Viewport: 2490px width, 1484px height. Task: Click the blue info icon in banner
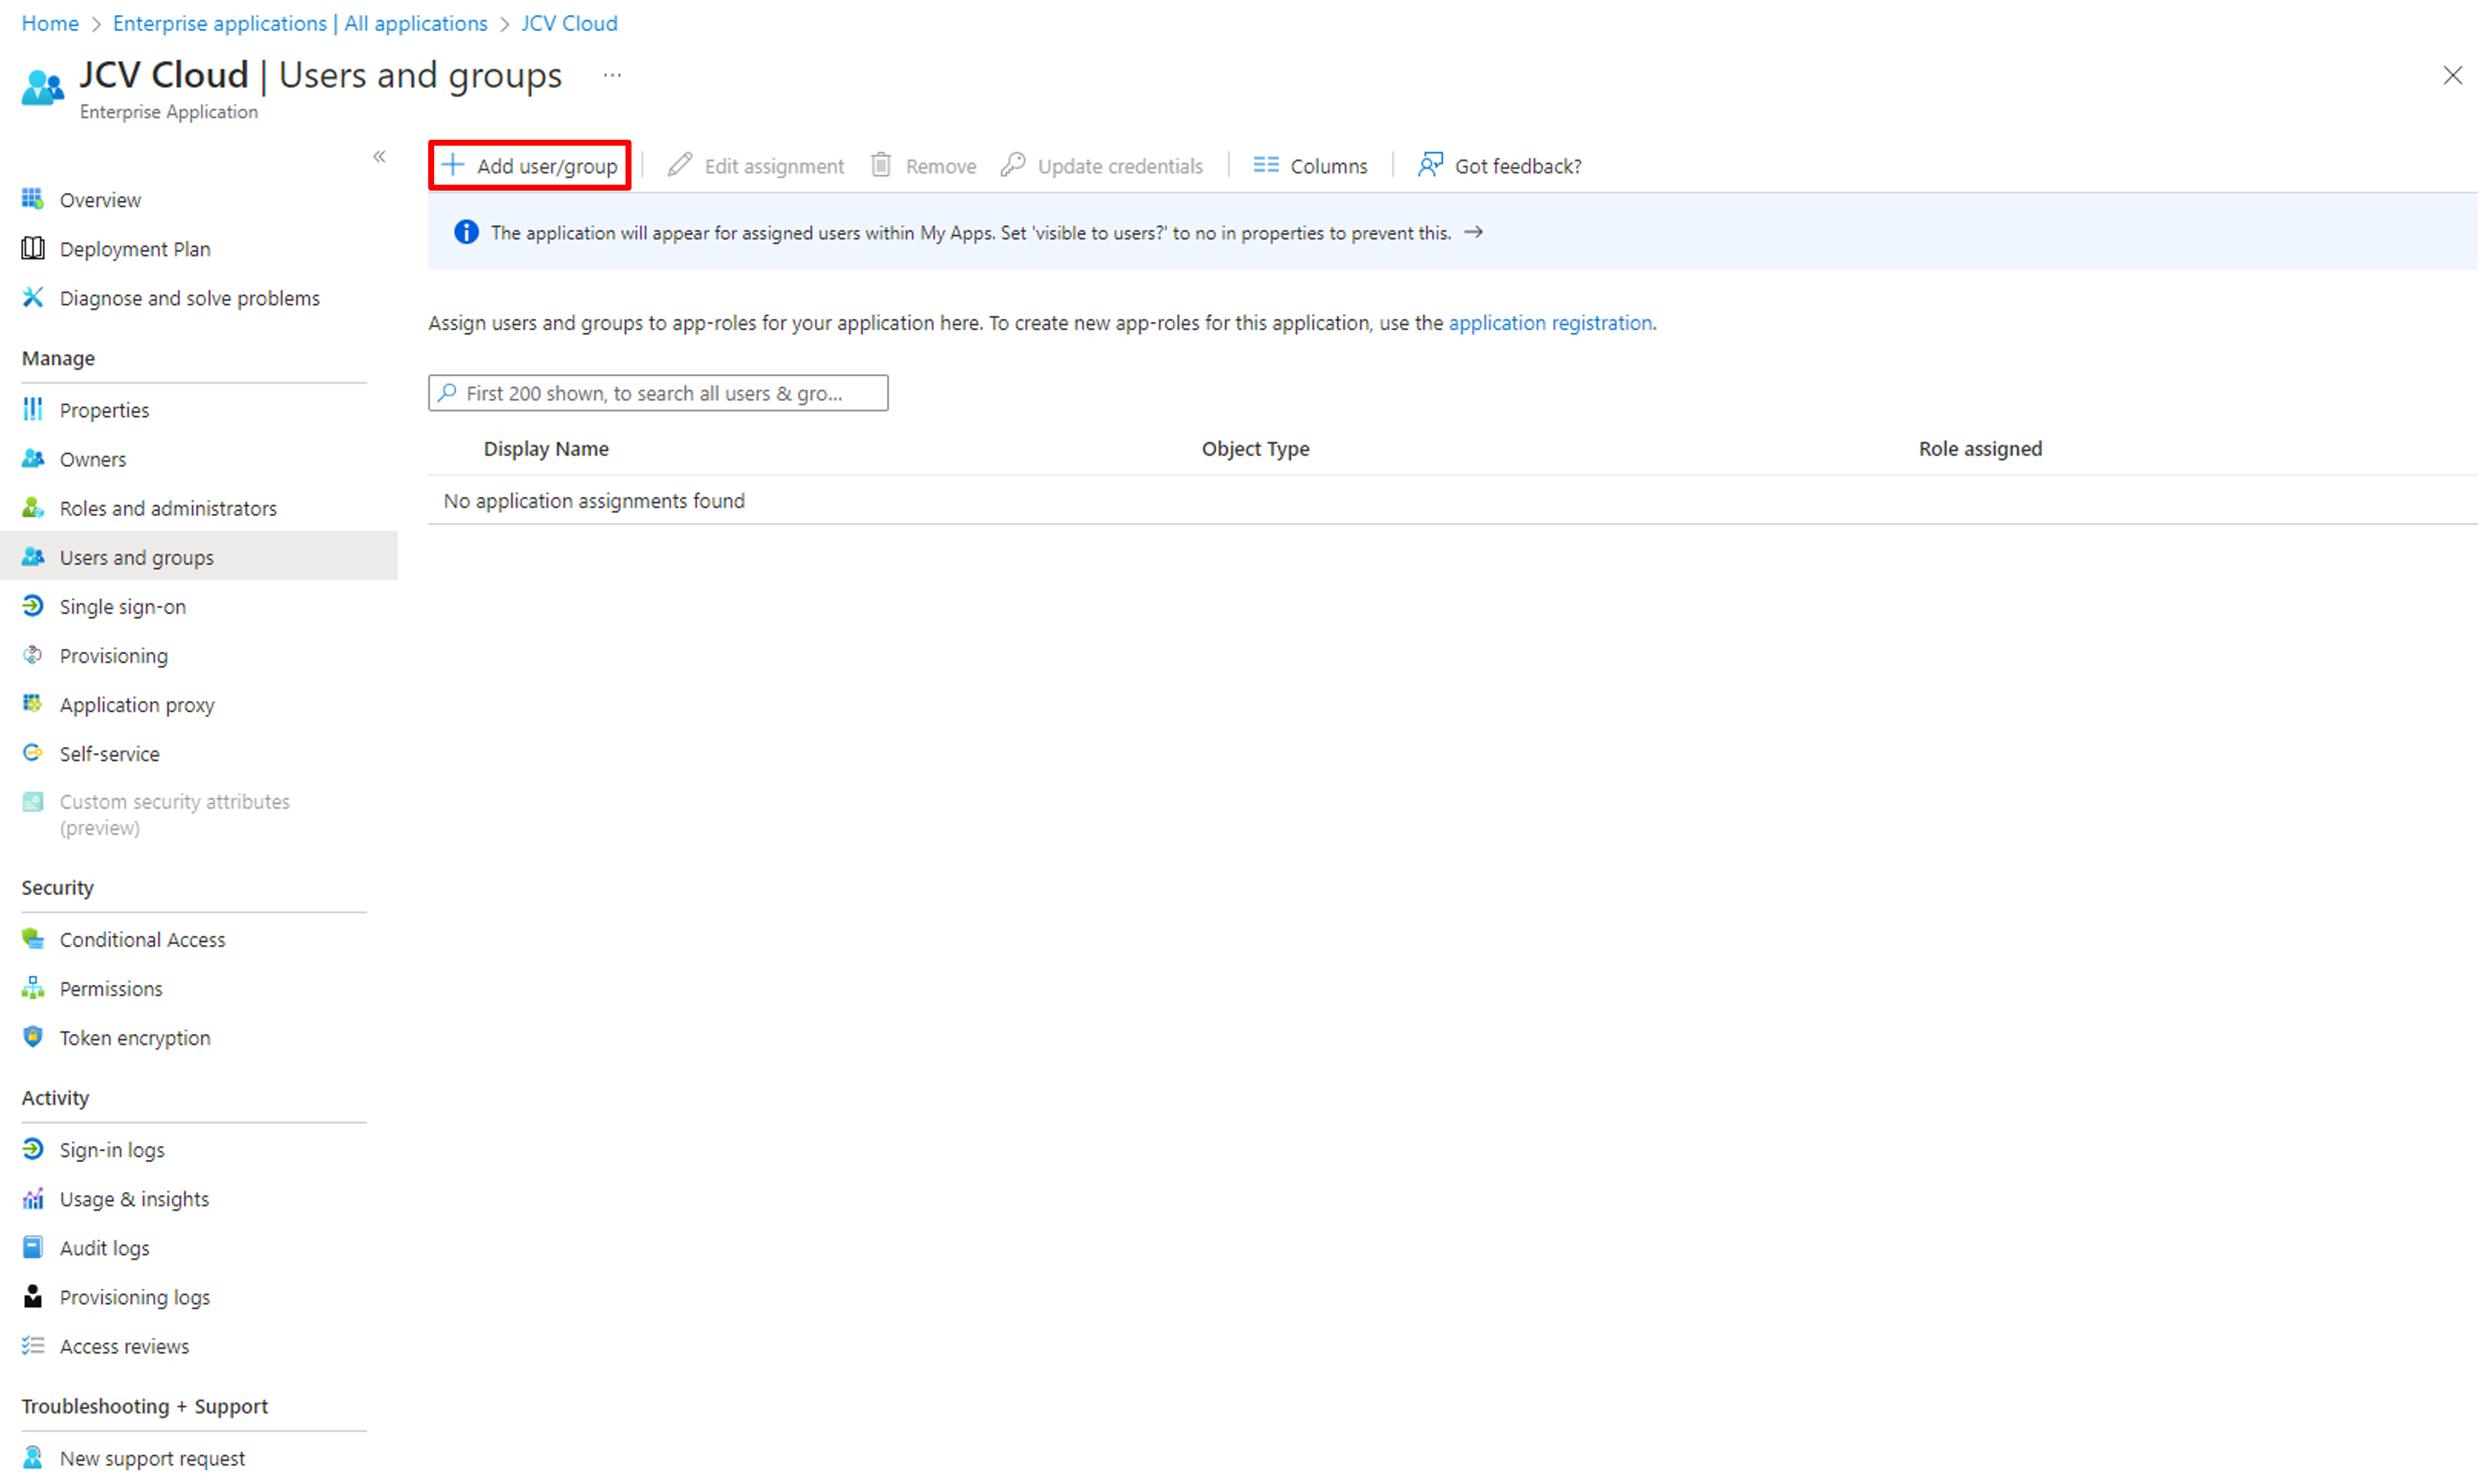[x=467, y=233]
